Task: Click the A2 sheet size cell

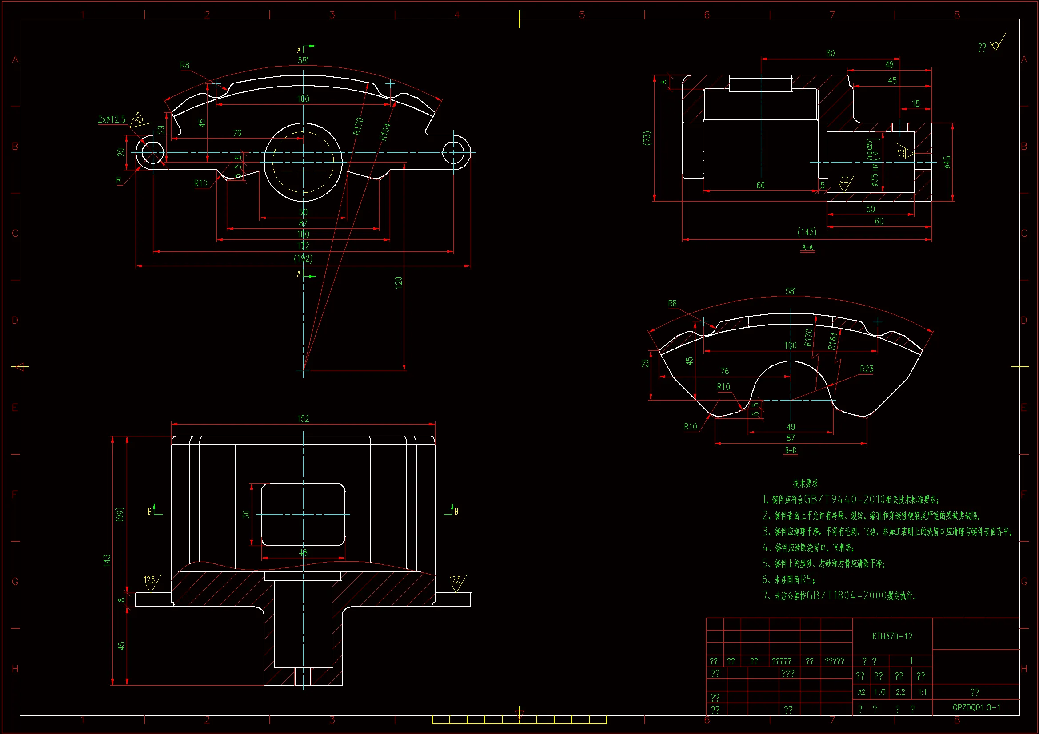Action: coord(861,692)
